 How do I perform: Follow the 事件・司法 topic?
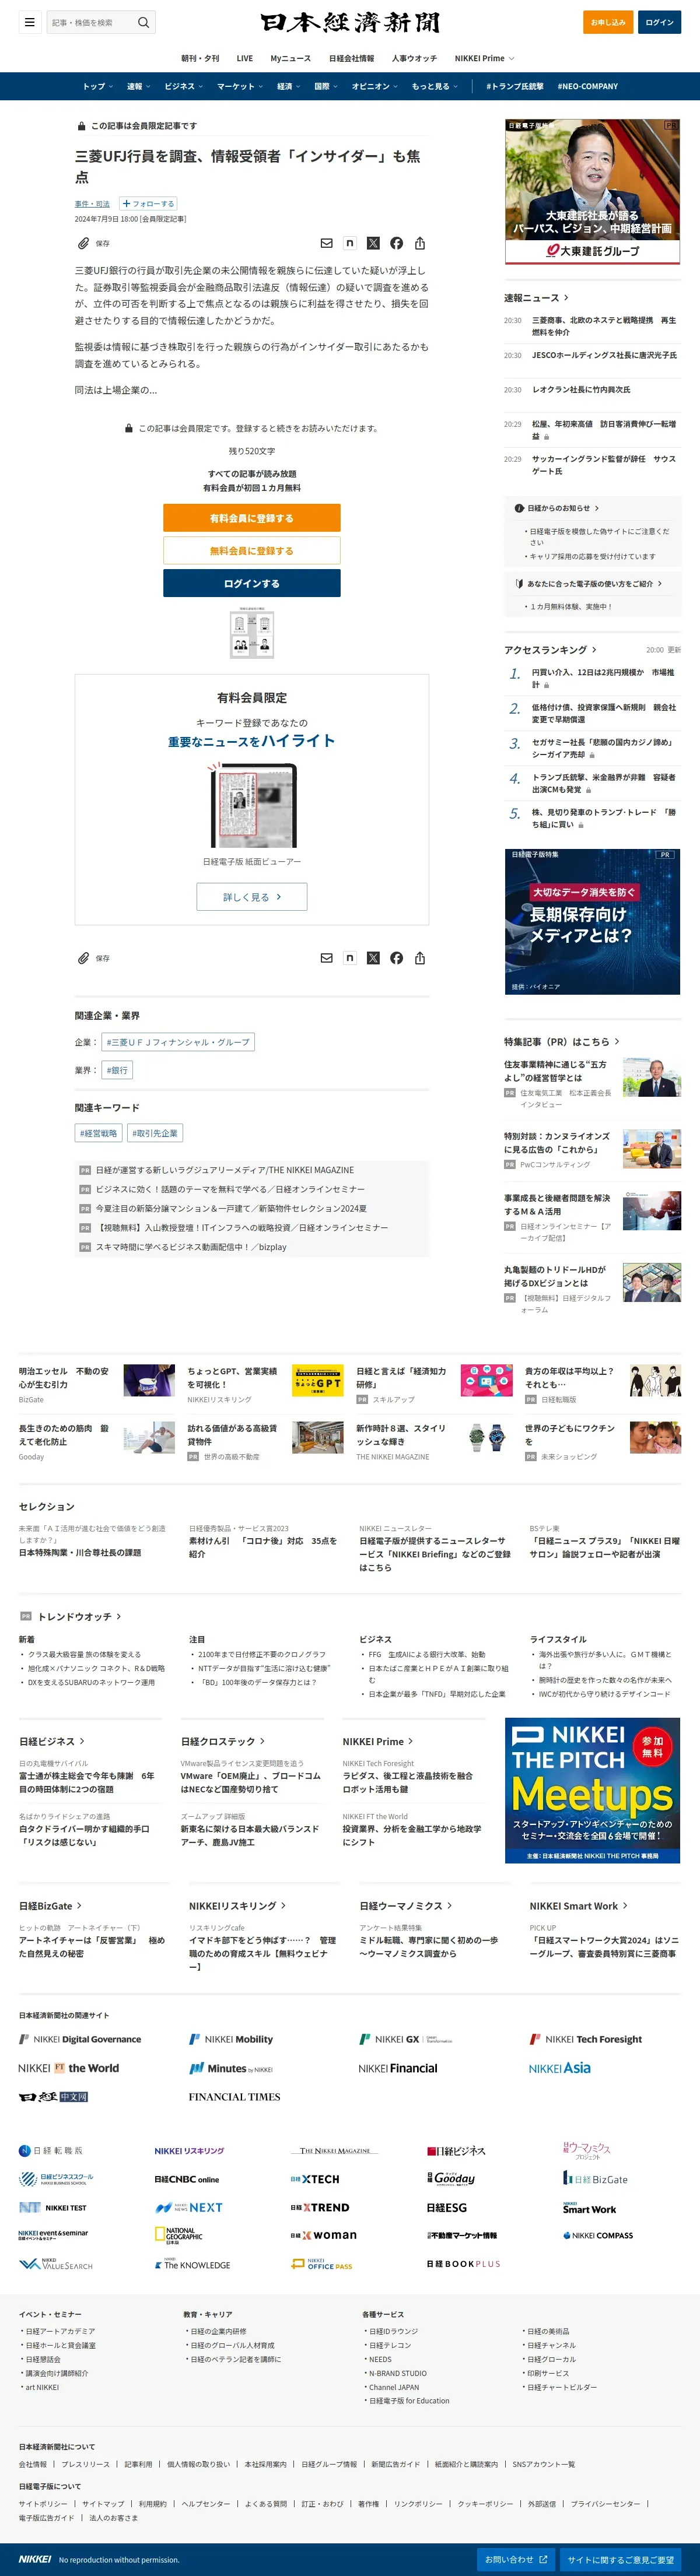tap(148, 203)
